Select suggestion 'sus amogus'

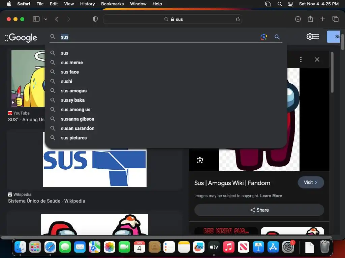(166, 91)
